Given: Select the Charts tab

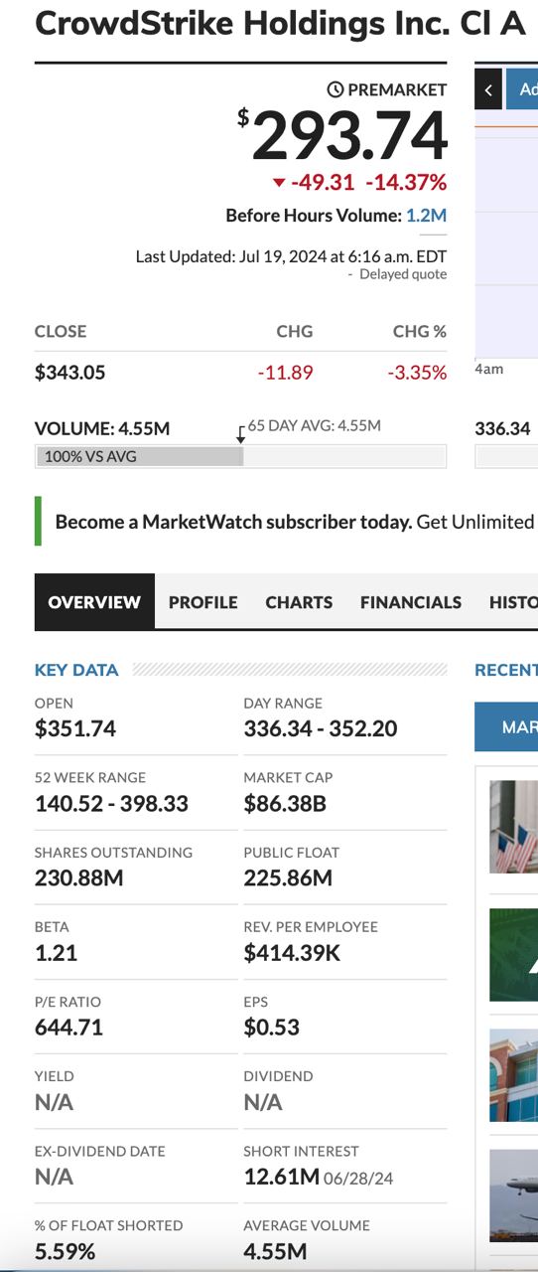Looking at the screenshot, I should coord(299,601).
